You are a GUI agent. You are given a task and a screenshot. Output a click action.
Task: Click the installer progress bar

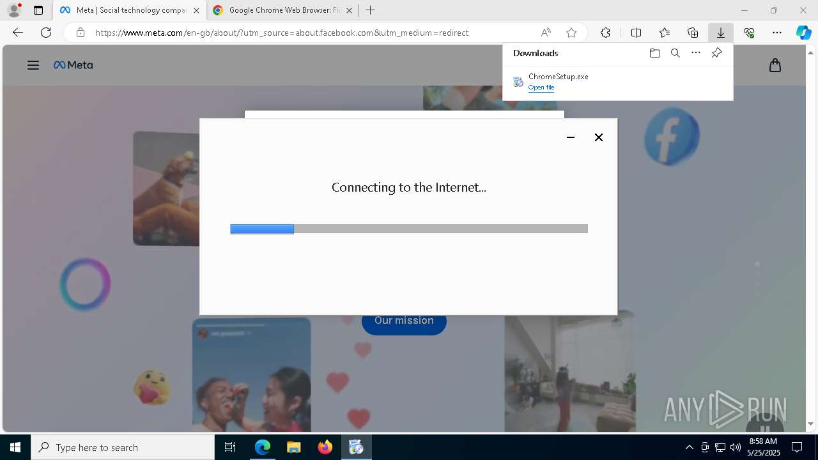(x=409, y=229)
